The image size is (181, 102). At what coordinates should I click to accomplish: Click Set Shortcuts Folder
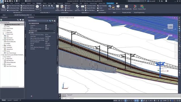13,8
